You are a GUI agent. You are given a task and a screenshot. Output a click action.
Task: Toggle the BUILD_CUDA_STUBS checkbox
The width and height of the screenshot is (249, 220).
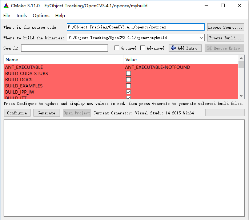(x=128, y=73)
